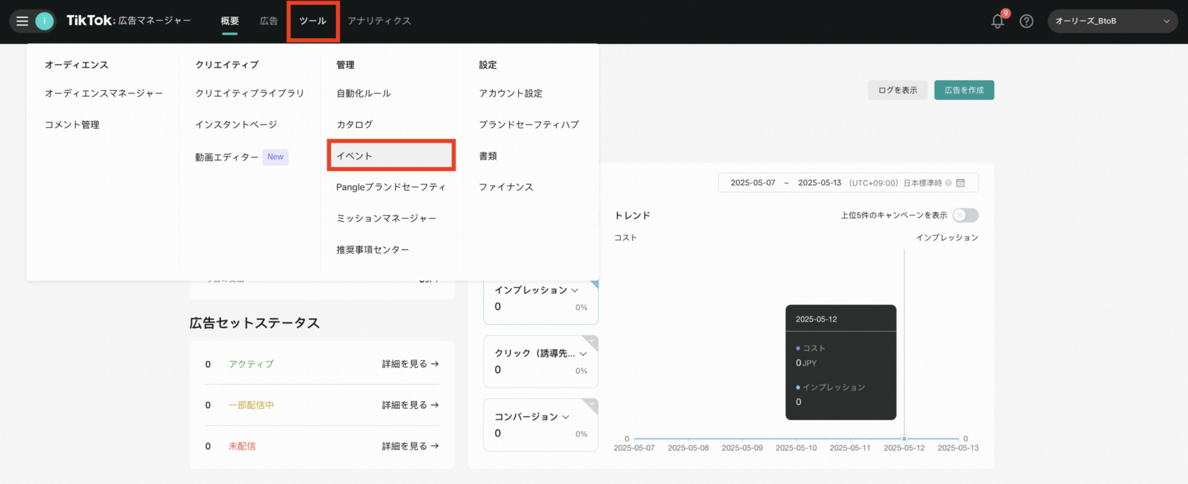Click the 管理 column heading
The width and height of the screenshot is (1188, 484).
[x=345, y=65]
